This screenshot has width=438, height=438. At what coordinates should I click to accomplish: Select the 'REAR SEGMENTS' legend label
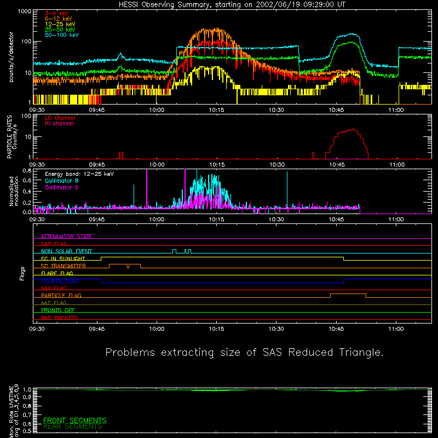coord(73,427)
